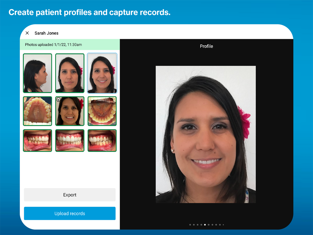Image resolution: width=313 pixels, height=235 pixels.
Task: Go to the sixth pagination dot
Action: click(x=208, y=225)
